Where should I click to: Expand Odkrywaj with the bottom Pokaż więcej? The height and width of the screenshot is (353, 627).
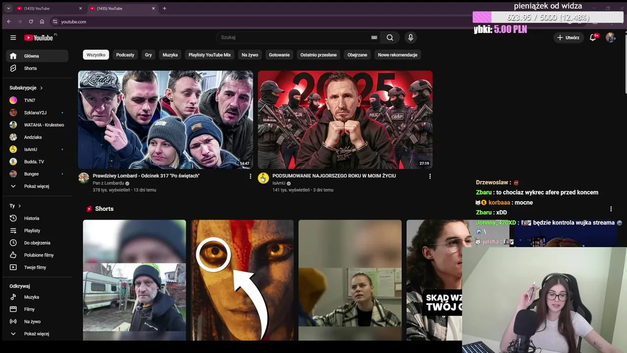37,334
